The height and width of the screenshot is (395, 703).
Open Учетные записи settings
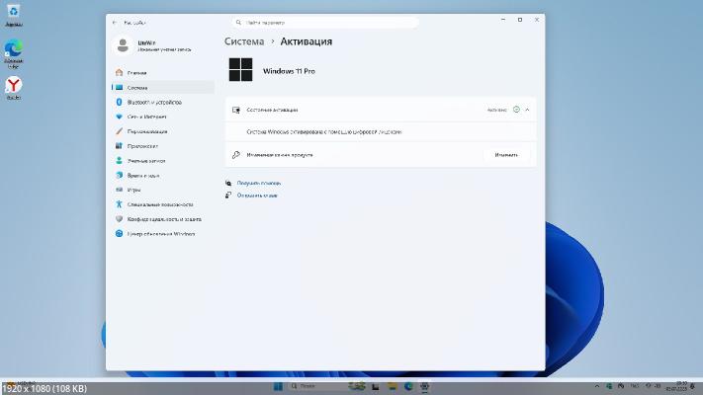pos(162,160)
